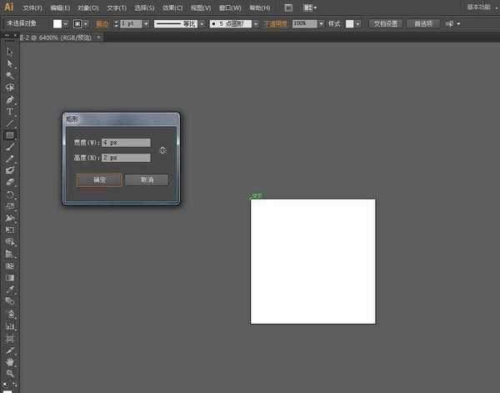The width and height of the screenshot is (500, 393).
Task: Open the 效果(C) menu
Action: pyautogui.click(x=173, y=8)
